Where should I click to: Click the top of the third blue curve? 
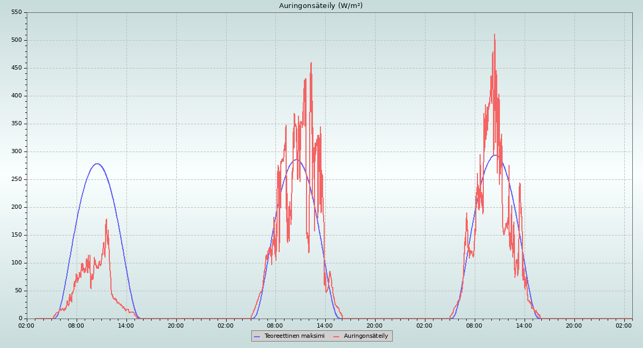pos(496,155)
